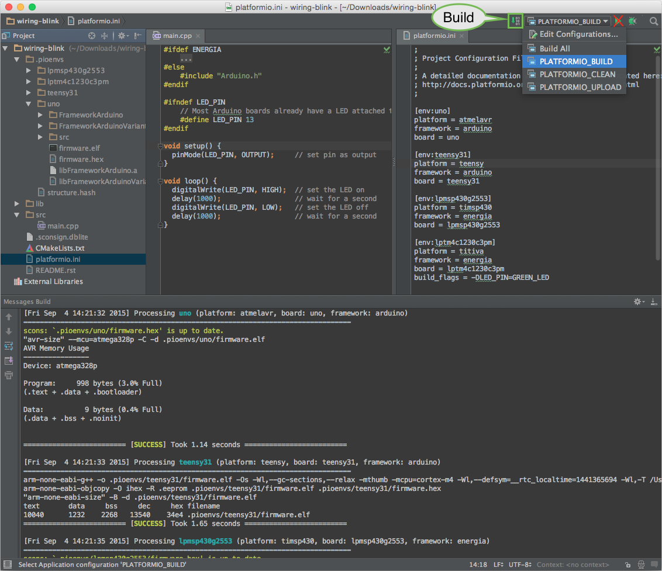Choose Build All from configurations list
This screenshot has width=662, height=571.
click(x=574, y=49)
